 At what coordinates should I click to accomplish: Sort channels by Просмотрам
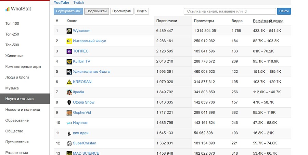click(x=122, y=11)
